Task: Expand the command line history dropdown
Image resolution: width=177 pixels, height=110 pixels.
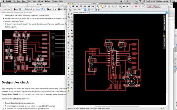Action: 166,12
